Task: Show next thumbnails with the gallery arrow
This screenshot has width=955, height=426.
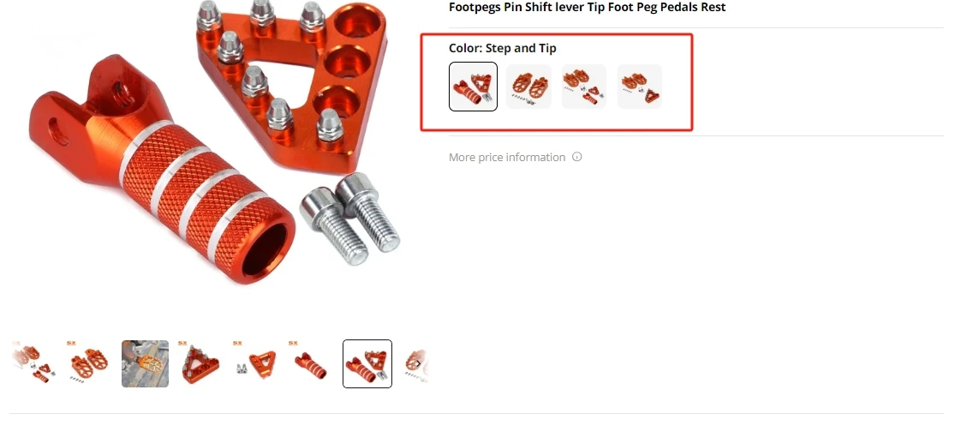Action: point(419,363)
